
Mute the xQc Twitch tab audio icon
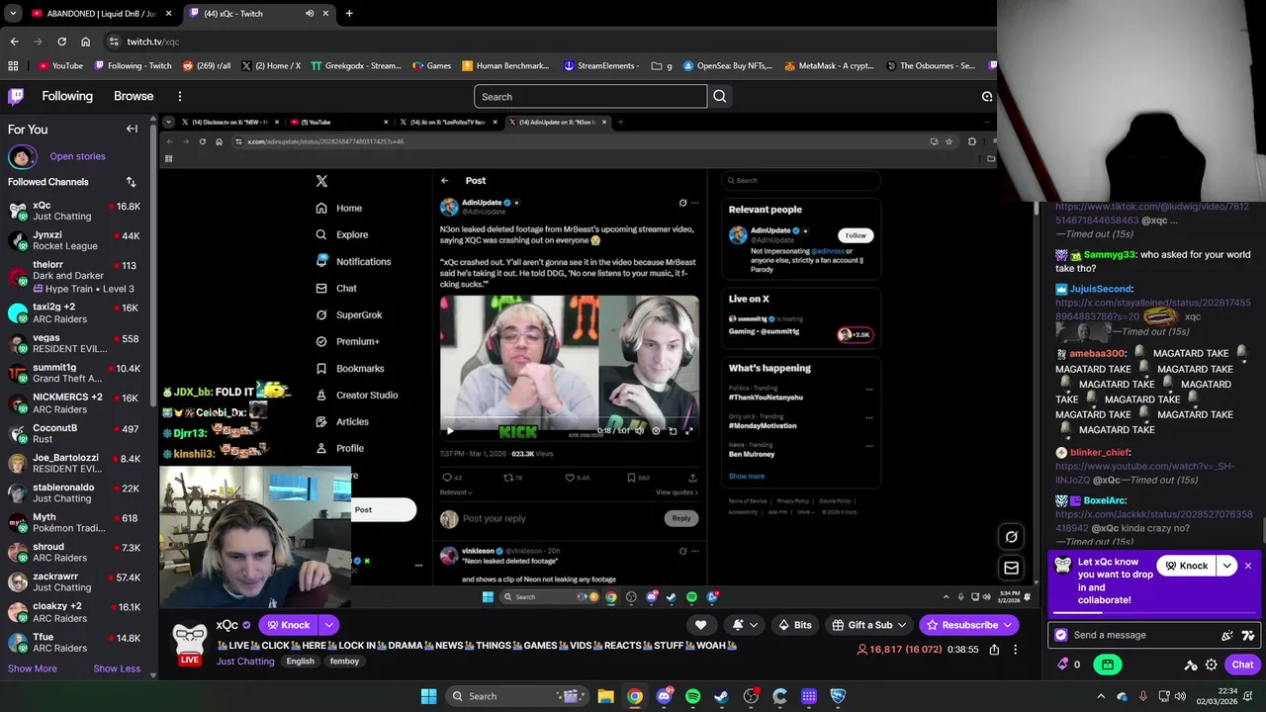[310, 14]
